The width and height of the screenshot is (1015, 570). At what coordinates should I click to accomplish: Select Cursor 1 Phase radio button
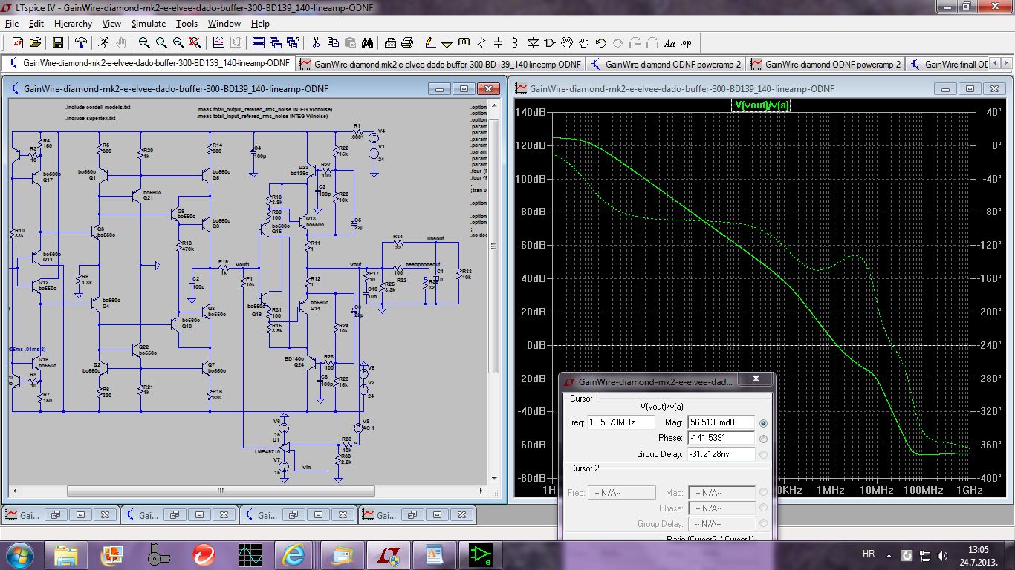(x=764, y=439)
